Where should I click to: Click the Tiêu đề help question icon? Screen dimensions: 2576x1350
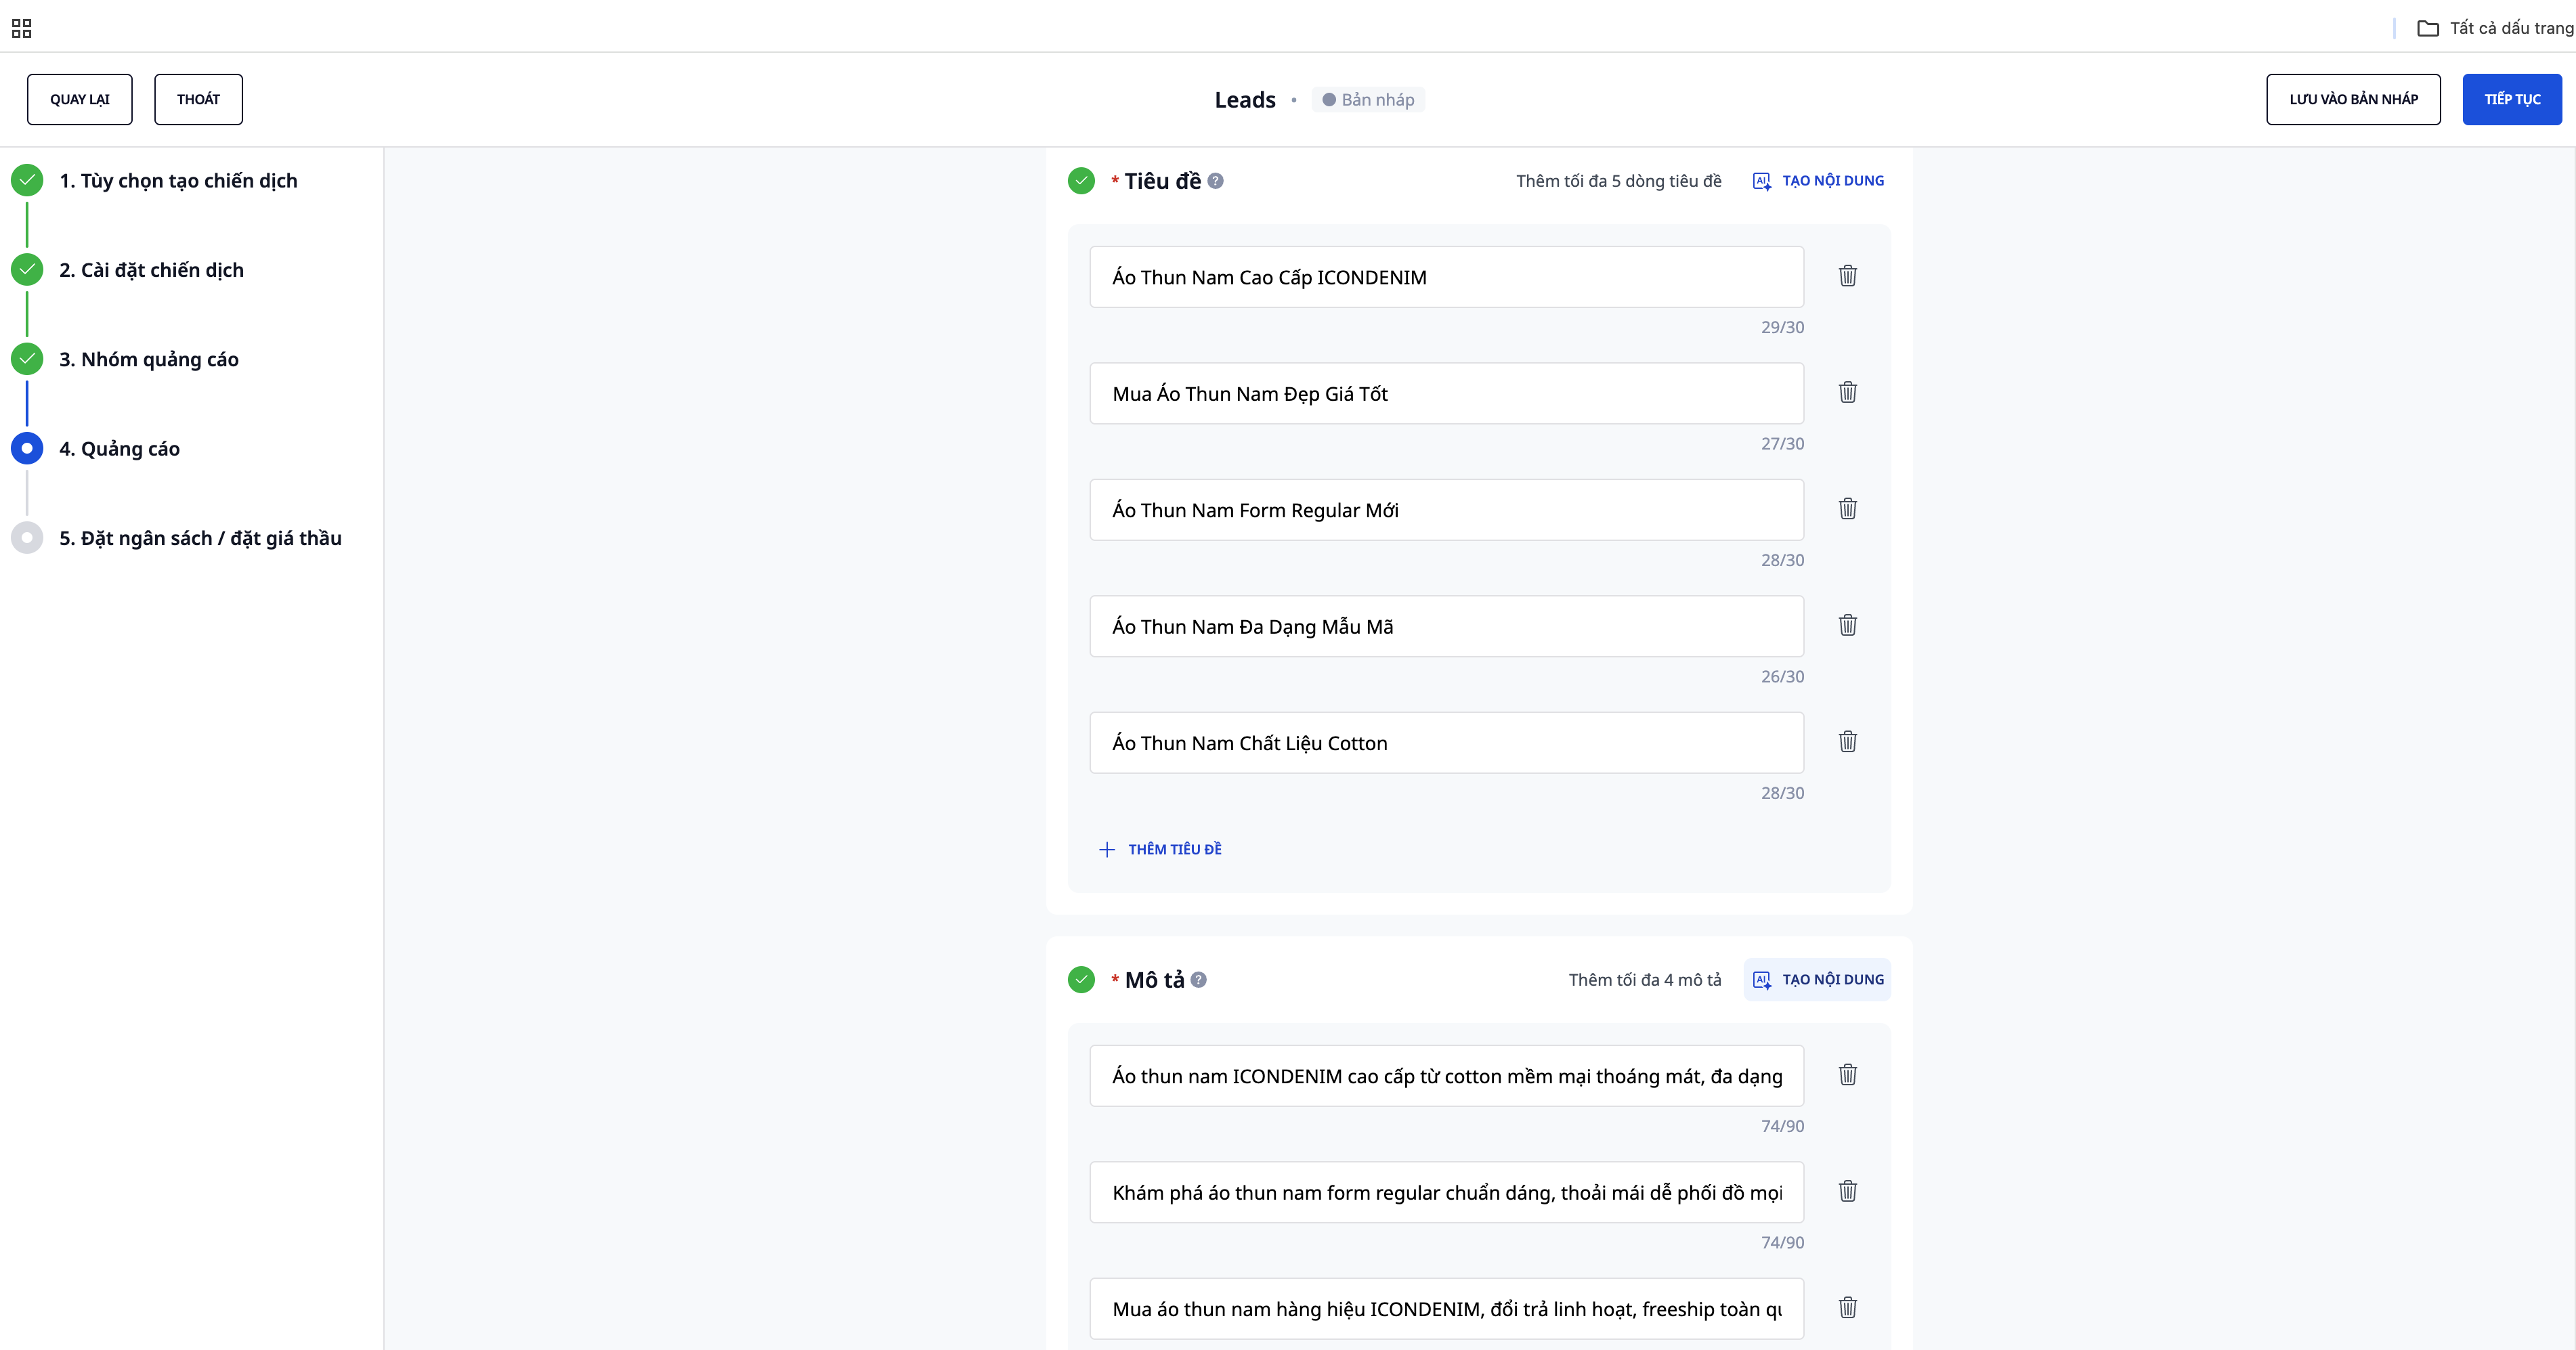(x=1215, y=181)
